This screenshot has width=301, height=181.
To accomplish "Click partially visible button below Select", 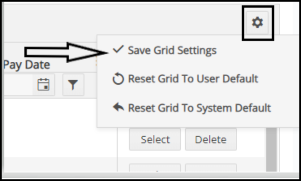I will [155, 168].
